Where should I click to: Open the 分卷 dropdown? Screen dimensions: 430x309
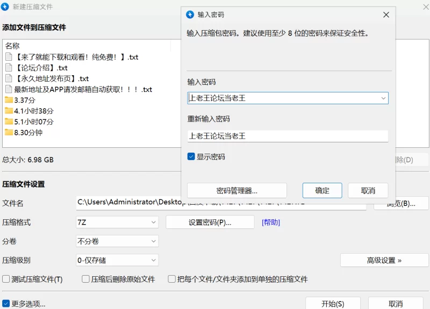117,241
